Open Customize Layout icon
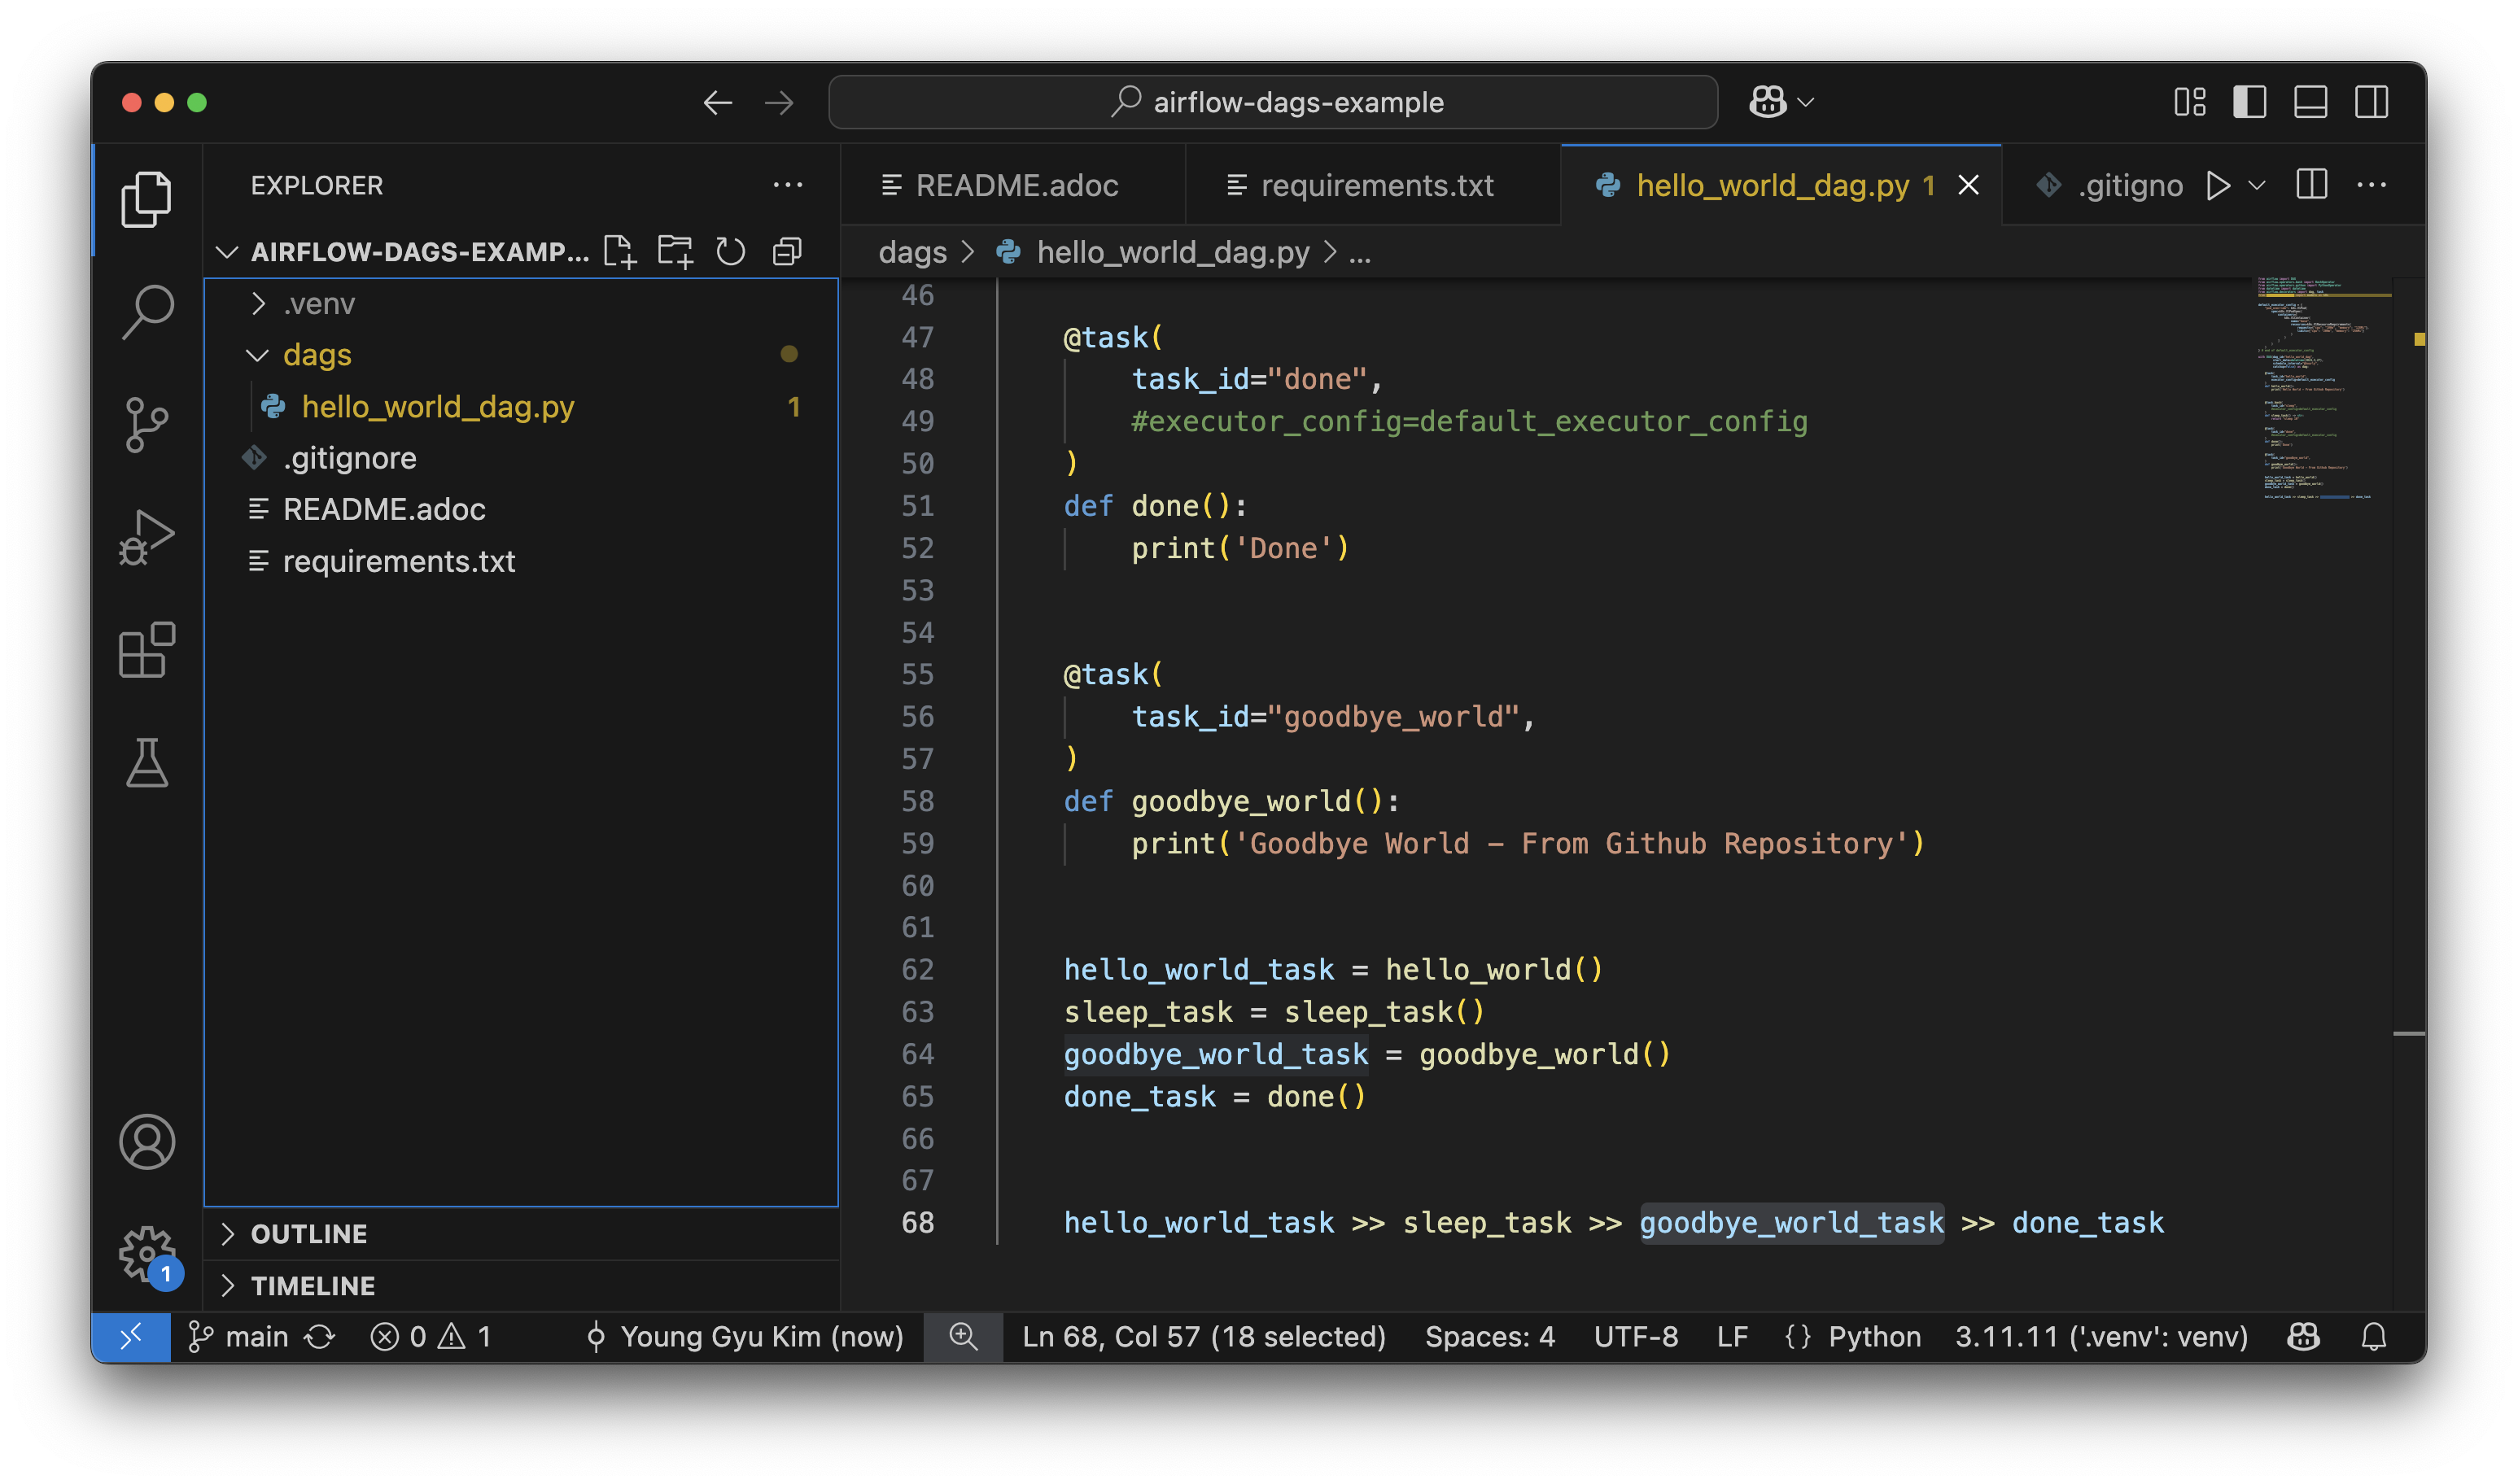This screenshot has height=1484, width=2518. coord(2190,102)
